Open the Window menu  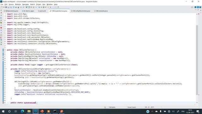click(50, 4)
